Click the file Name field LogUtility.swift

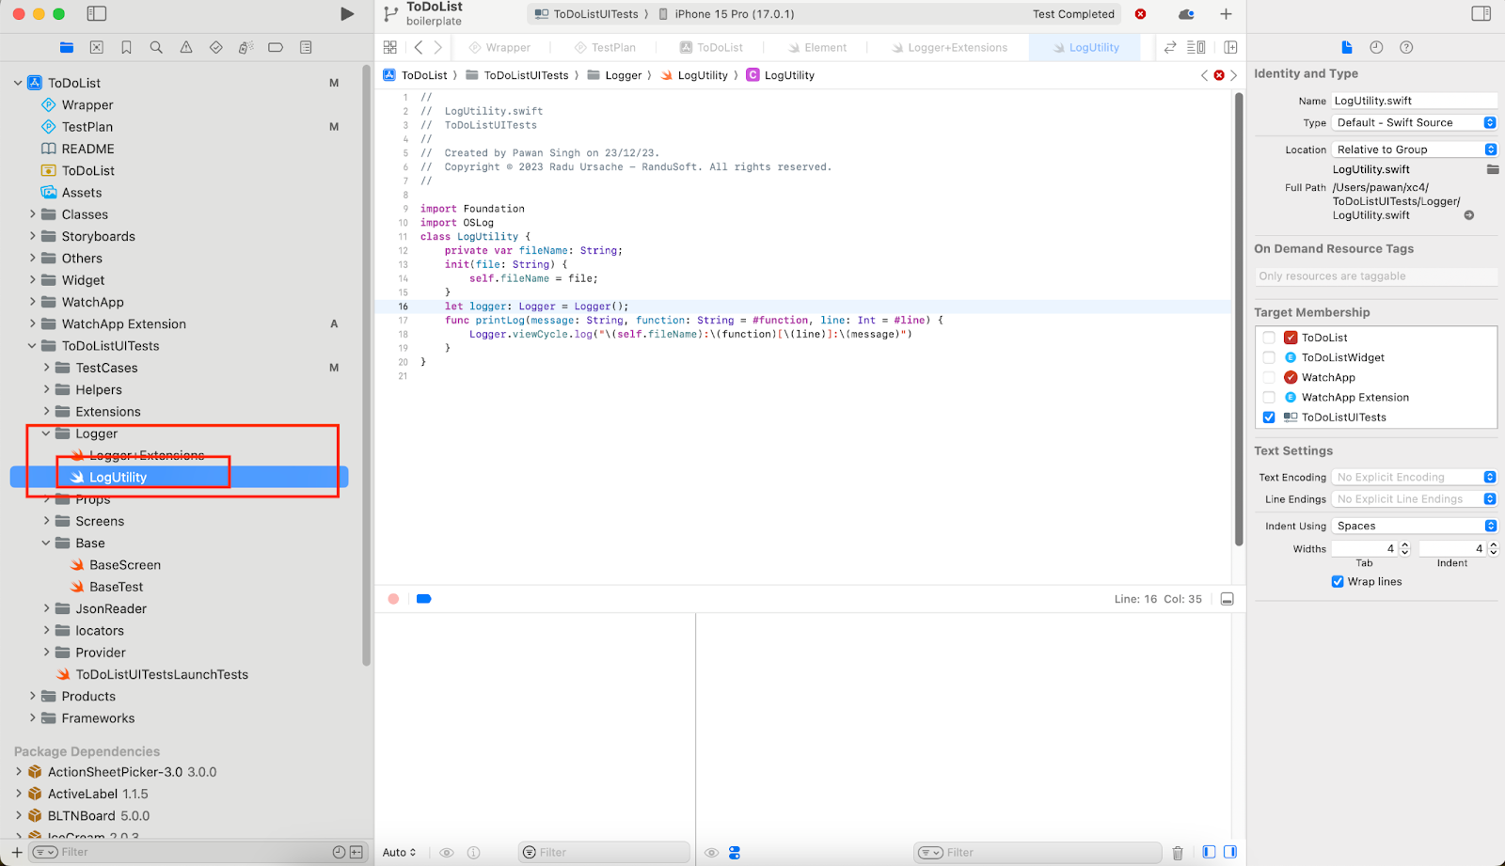(x=1414, y=101)
